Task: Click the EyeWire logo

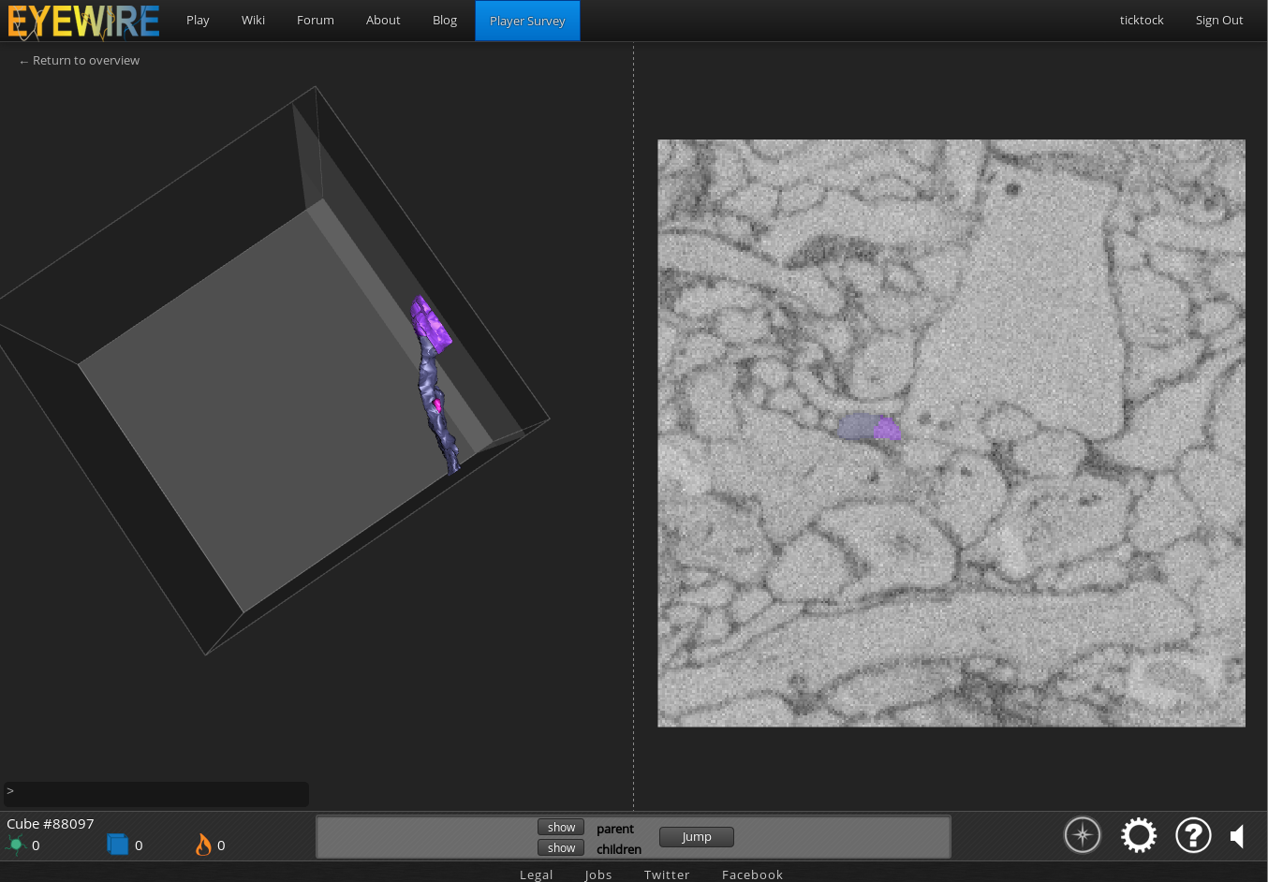Action: 84,22
